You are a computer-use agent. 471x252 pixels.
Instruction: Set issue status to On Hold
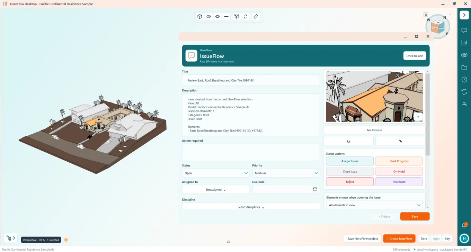(399, 171)
